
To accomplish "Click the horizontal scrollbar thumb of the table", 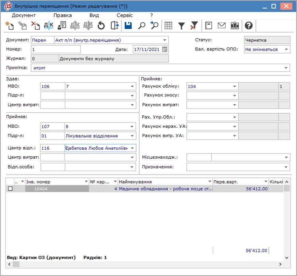I will tap(16, 264).
